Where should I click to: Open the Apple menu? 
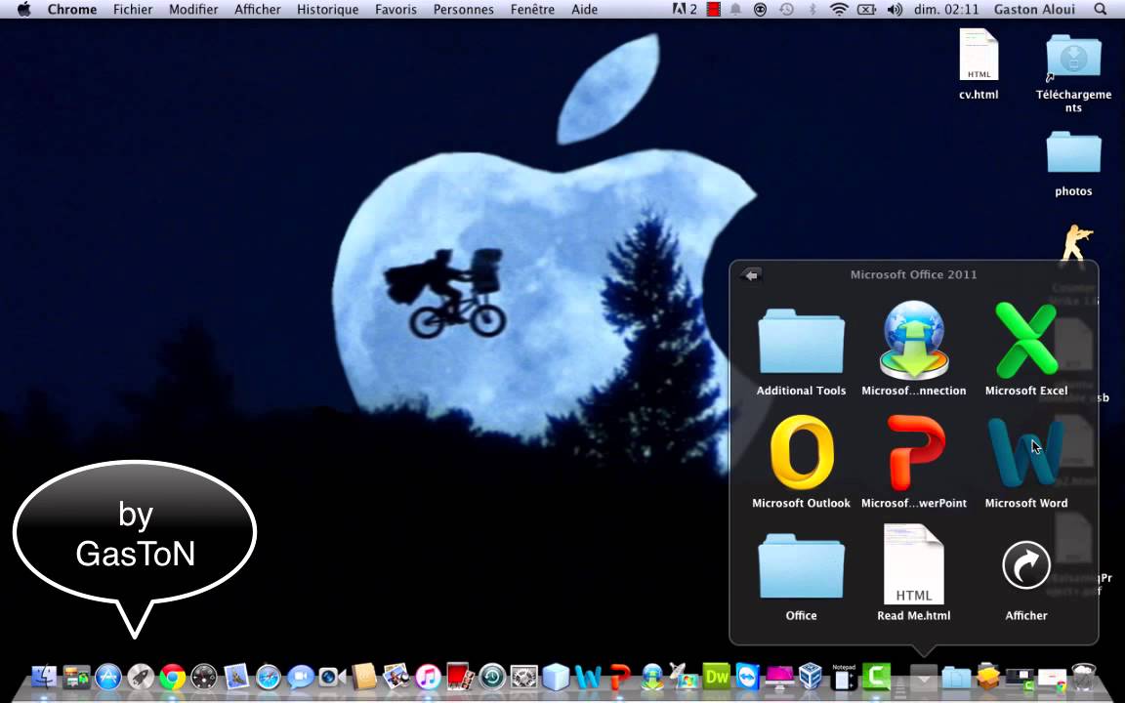[x=23, y=10]
